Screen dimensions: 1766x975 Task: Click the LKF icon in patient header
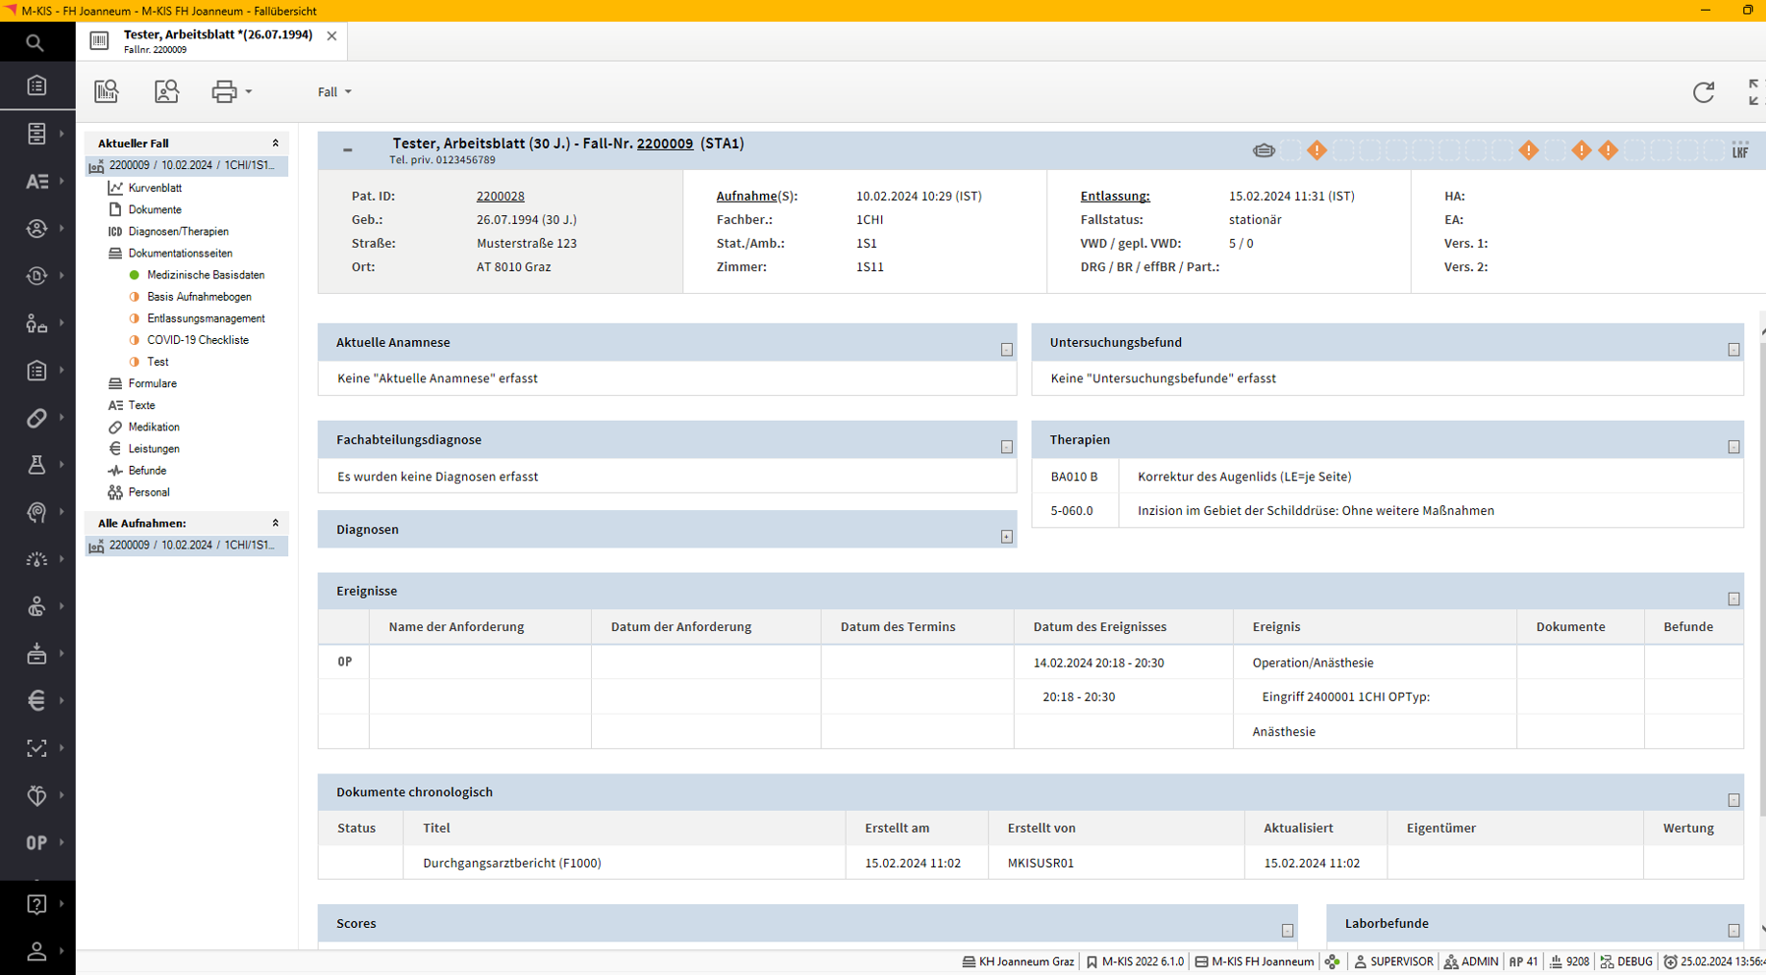click(x=1739, y=150)
